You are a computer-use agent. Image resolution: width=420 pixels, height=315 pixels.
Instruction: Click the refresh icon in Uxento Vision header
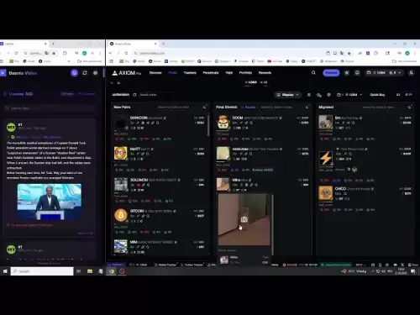(85, 73)
